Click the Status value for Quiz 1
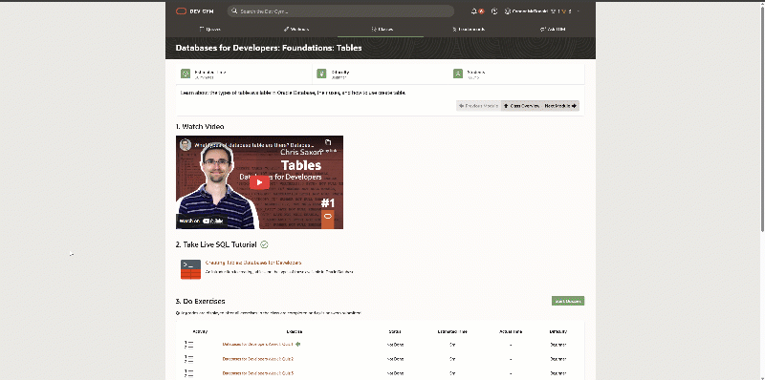The height and width of the screenshot is (380, 765). (x=395, y=345)
